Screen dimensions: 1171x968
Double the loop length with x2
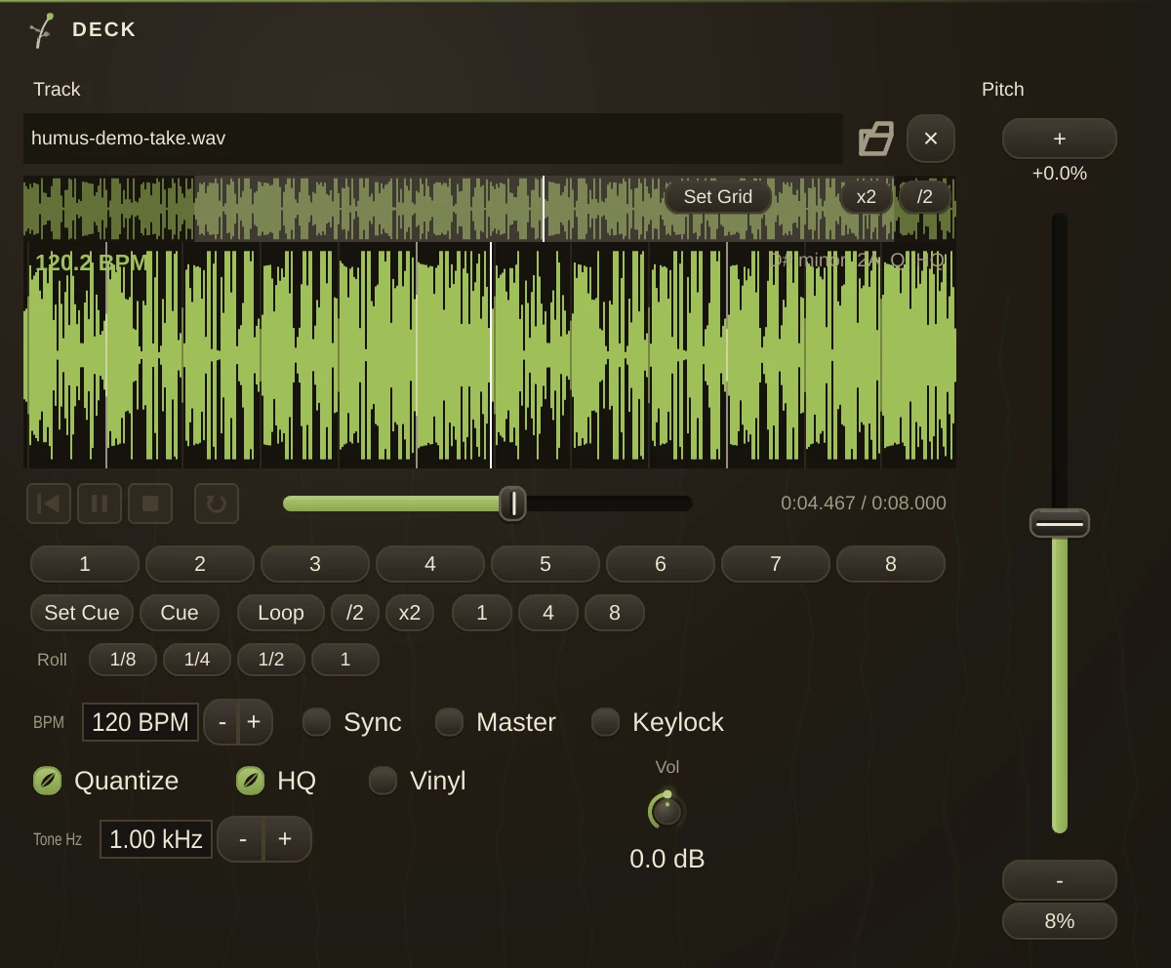click(410, 613)
